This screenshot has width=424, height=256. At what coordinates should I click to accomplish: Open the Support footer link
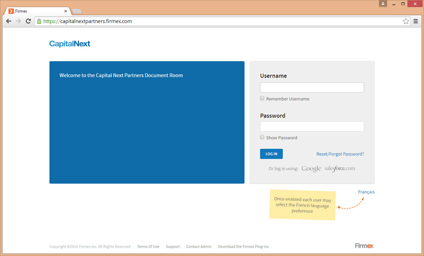[x=173, y=247]
